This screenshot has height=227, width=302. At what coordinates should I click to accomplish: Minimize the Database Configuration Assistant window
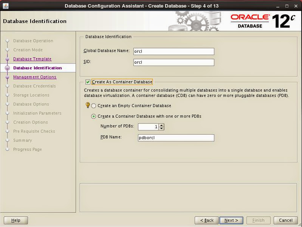[x=278, y=6]
